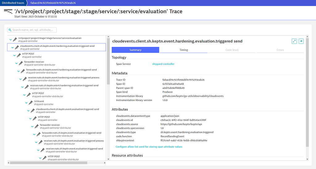Screen dimensions: 316x169
Task: Collapse the /v1/event node
Action: [x=26, y=103]
